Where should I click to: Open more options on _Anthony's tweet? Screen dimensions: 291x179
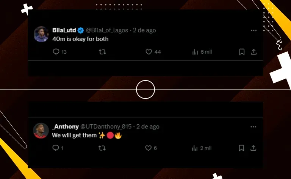(x=254, y=127)
